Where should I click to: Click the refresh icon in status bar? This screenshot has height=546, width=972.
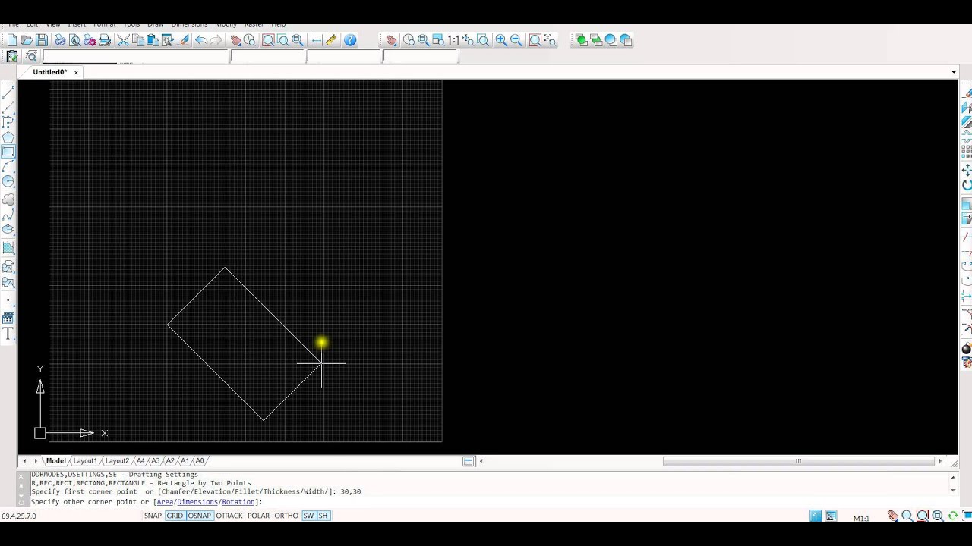pyautogui.click(x=952, y=516)
